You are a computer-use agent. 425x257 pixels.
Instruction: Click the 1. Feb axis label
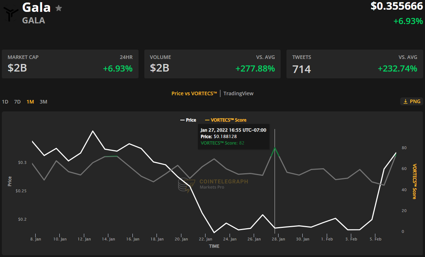pyautogui.click(x=327, y=239)
